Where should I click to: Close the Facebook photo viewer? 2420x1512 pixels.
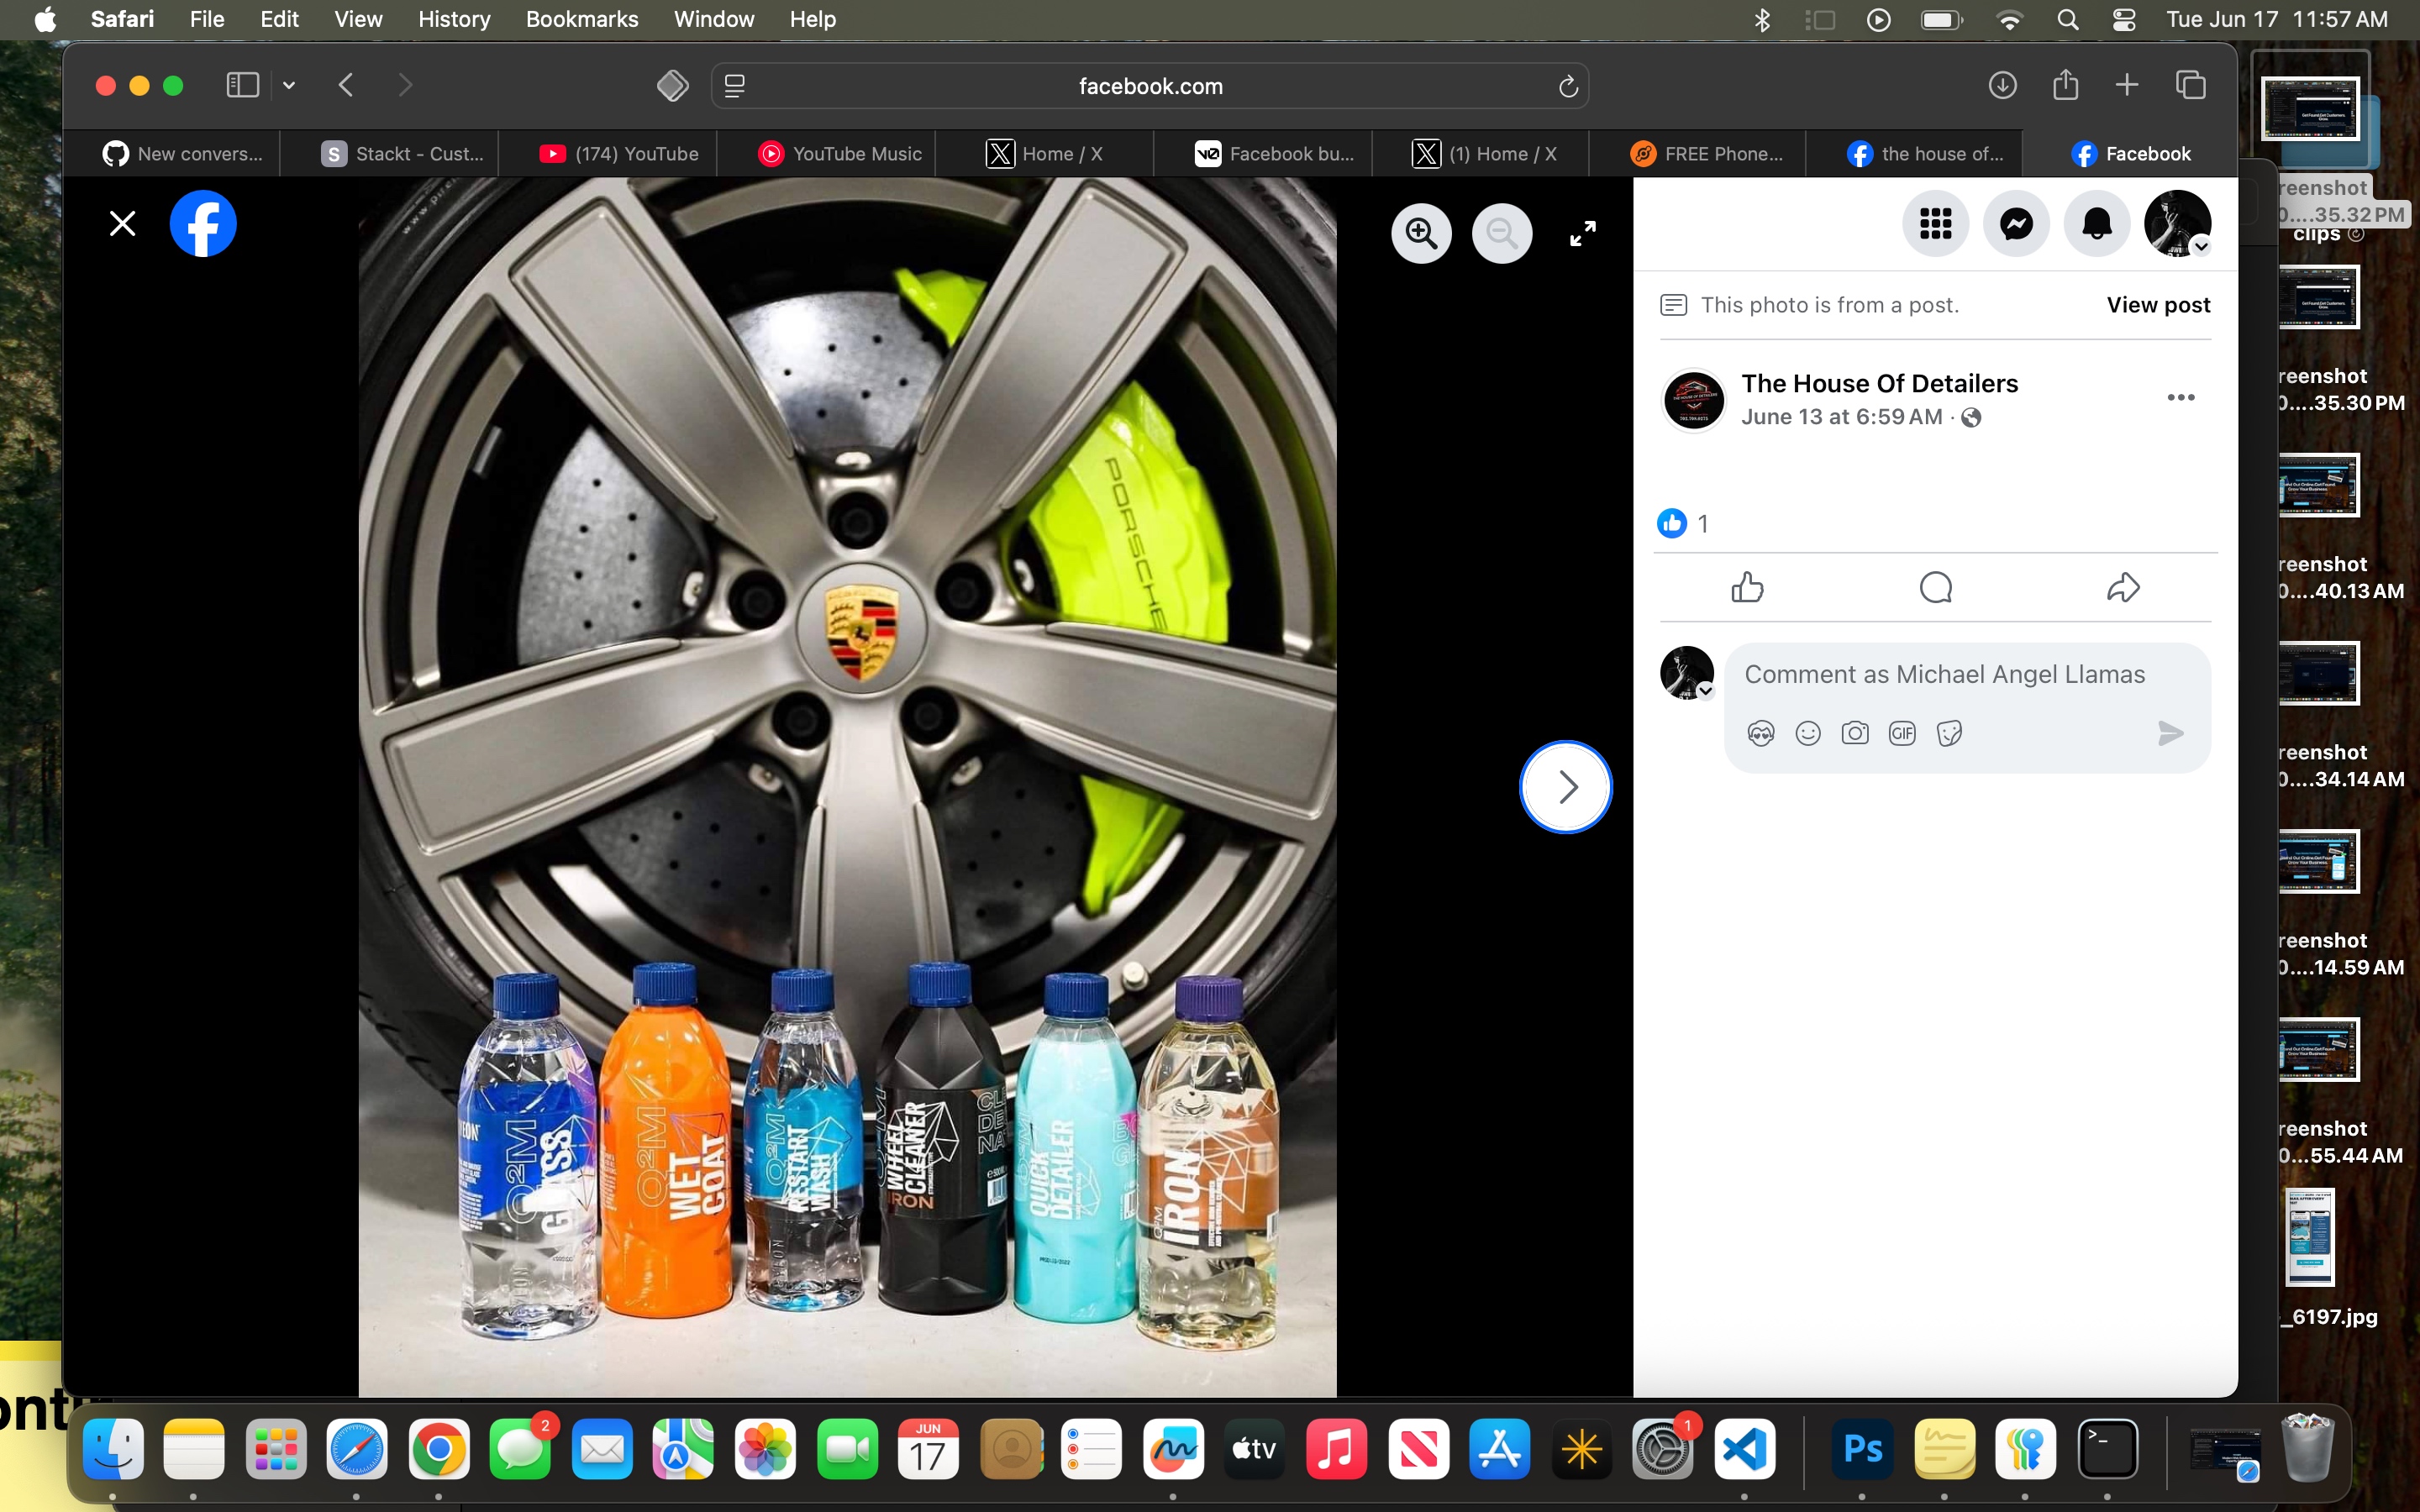pyautogui.click(x=122, y=224)
